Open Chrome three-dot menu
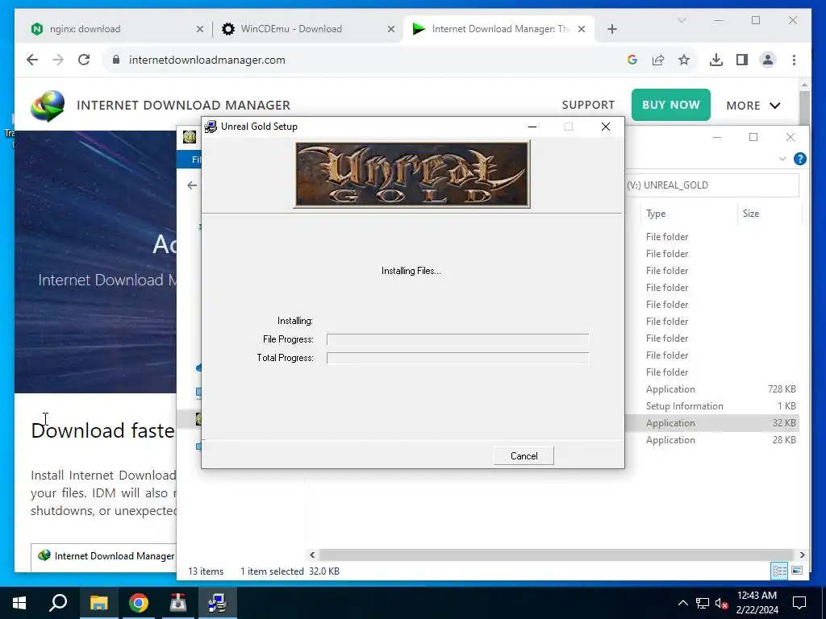 pos(794,60)
